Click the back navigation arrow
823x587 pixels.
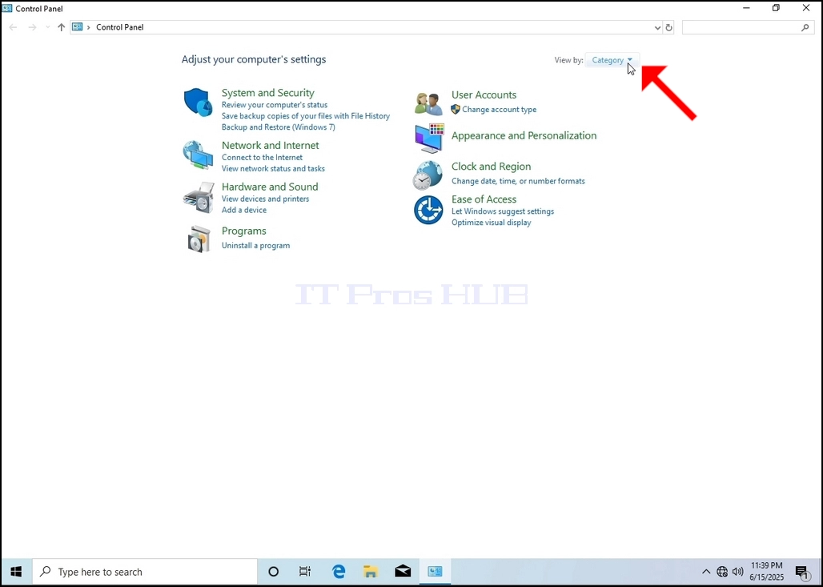13,27
